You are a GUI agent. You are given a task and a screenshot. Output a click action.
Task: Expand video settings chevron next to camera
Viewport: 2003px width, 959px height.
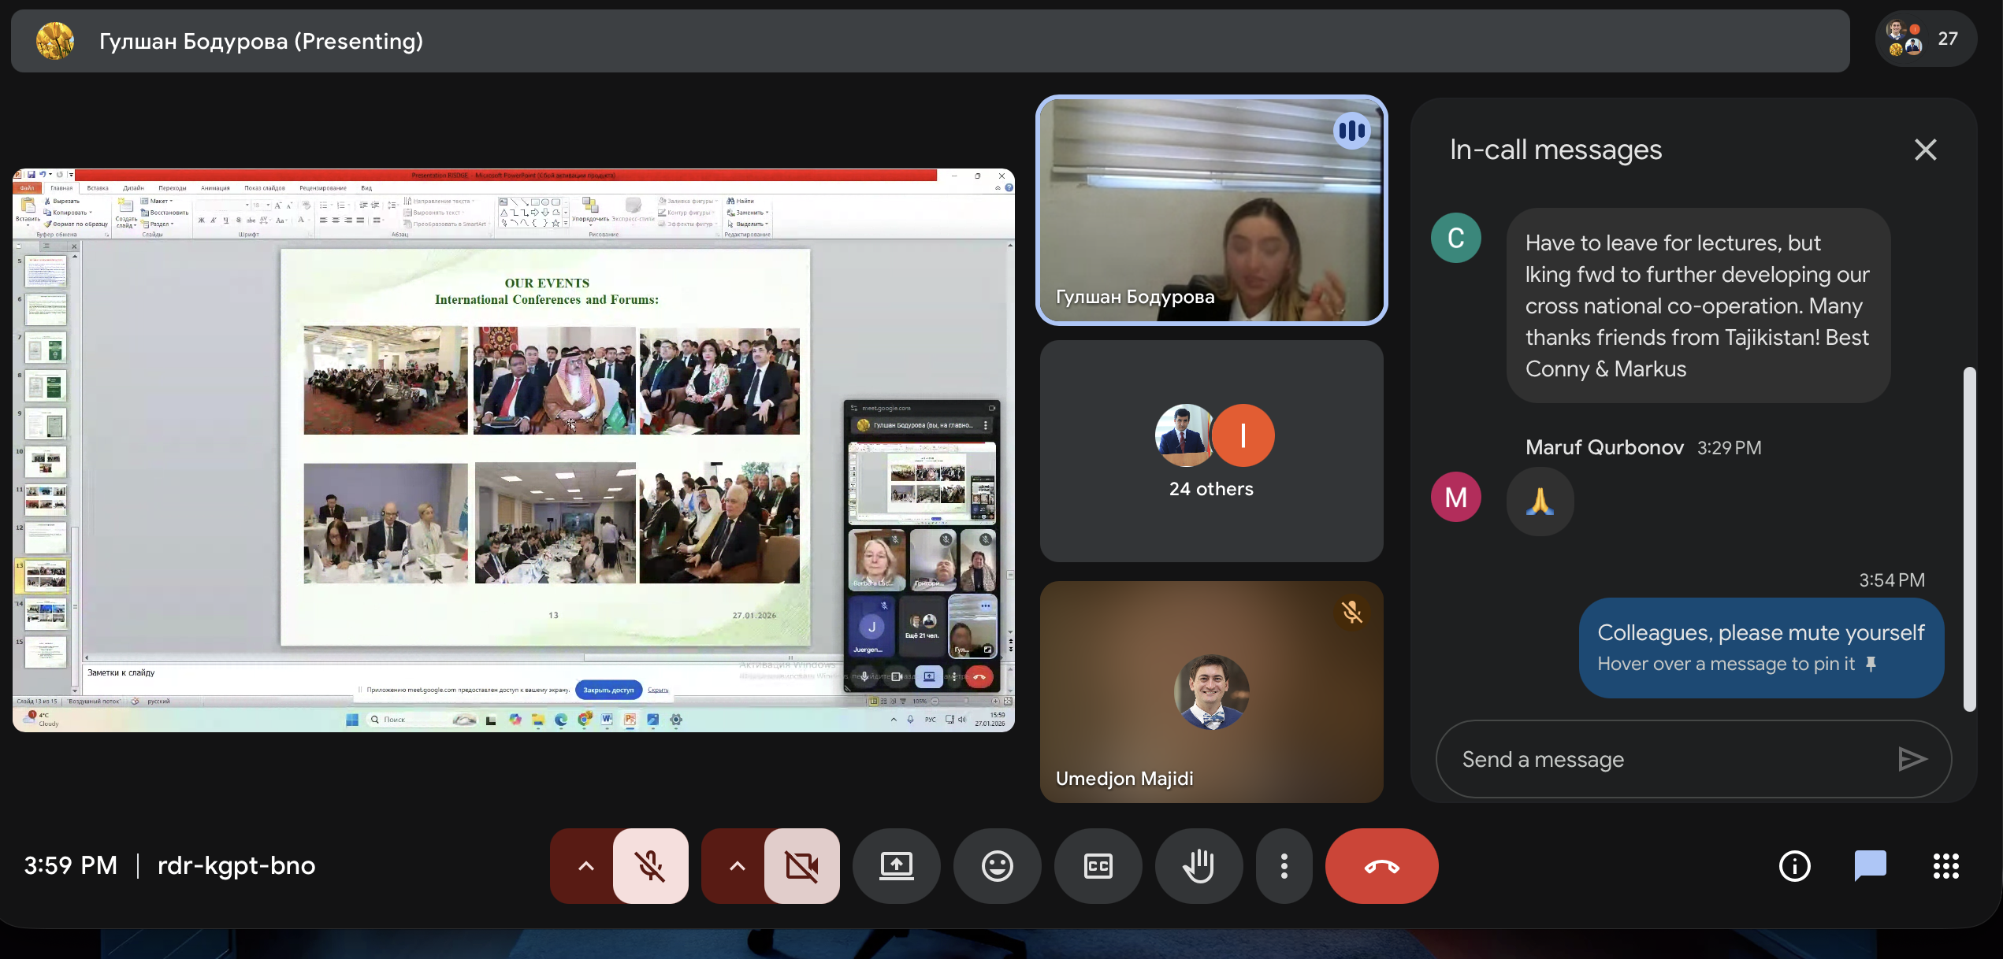[x=737, y=866]
